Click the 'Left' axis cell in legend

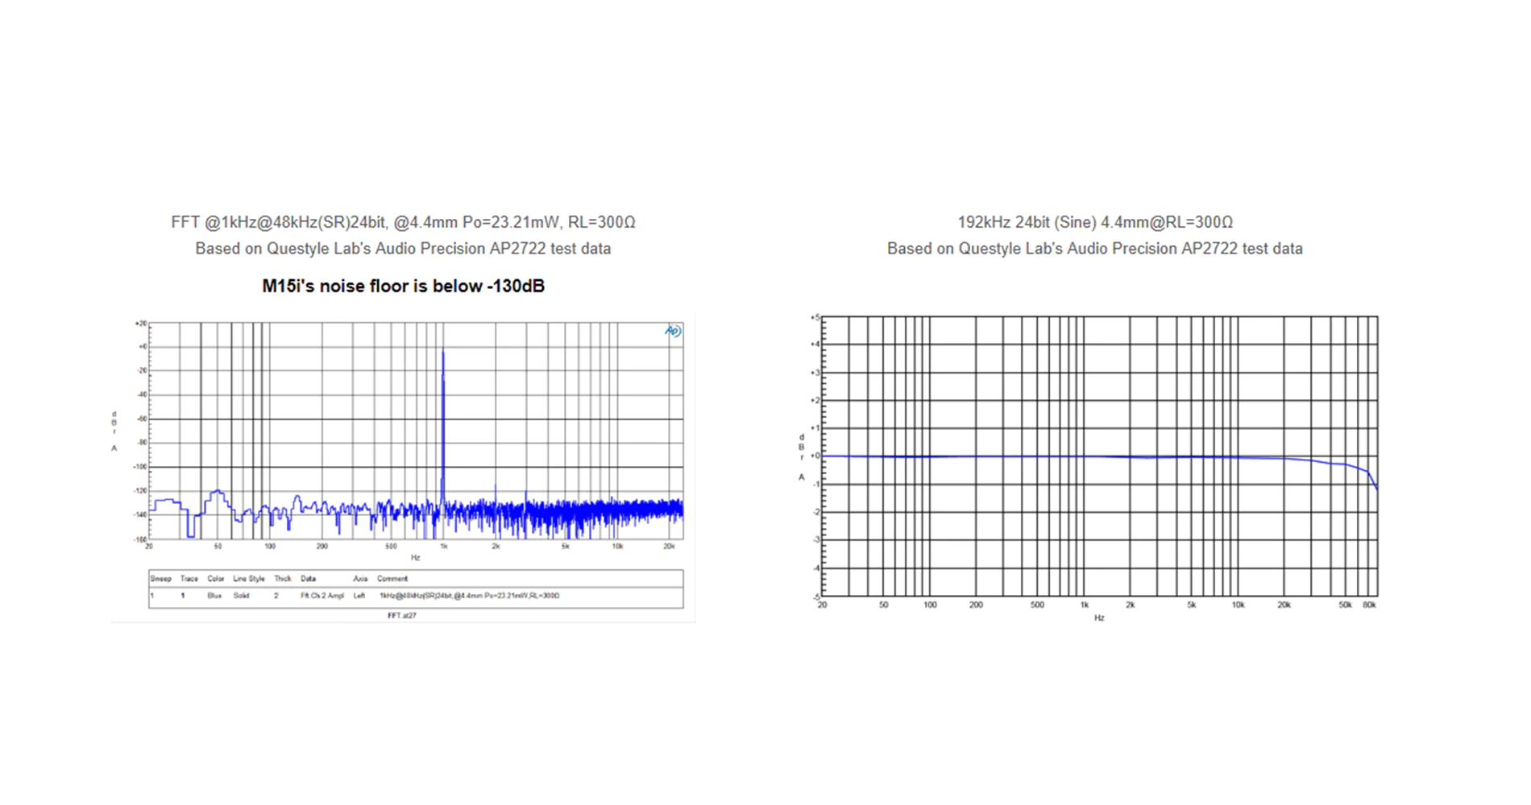pyautogui.click(x=359, y=596)
